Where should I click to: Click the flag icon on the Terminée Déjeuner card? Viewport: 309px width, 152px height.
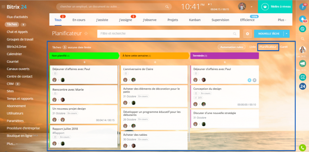[255, 80]
